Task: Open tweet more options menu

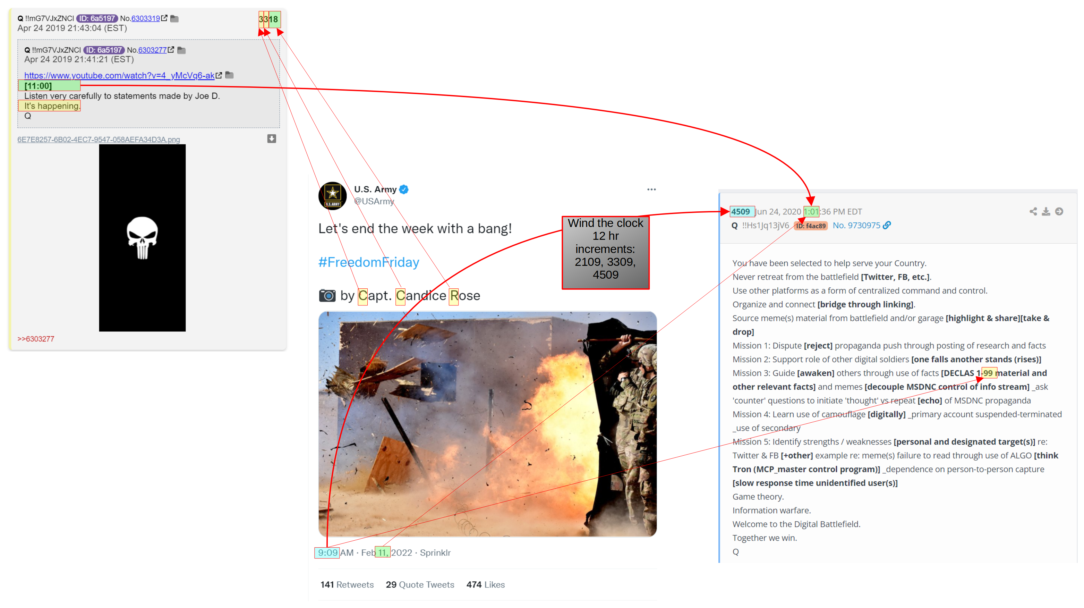Action: 651,189
